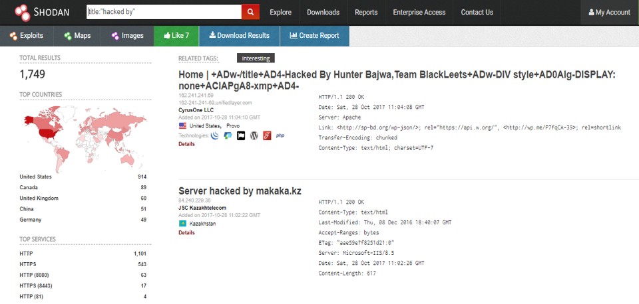Filter by HTTPS service with 543 results
This screenshot has height=304, width=639.
83,264
